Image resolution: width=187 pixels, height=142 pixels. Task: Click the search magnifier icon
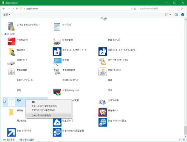tap(182, 9)
